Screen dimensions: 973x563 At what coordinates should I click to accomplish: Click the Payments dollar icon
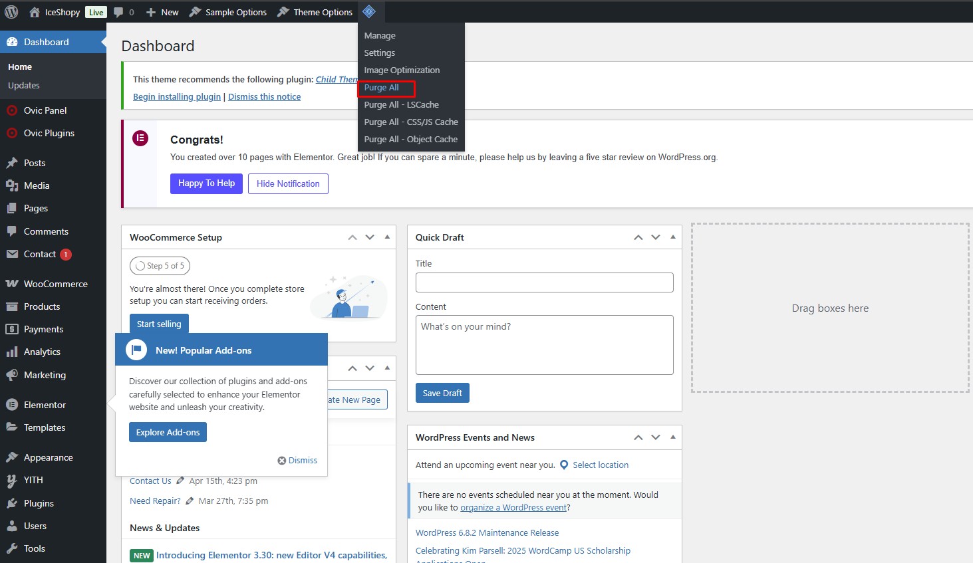(12, 329)
